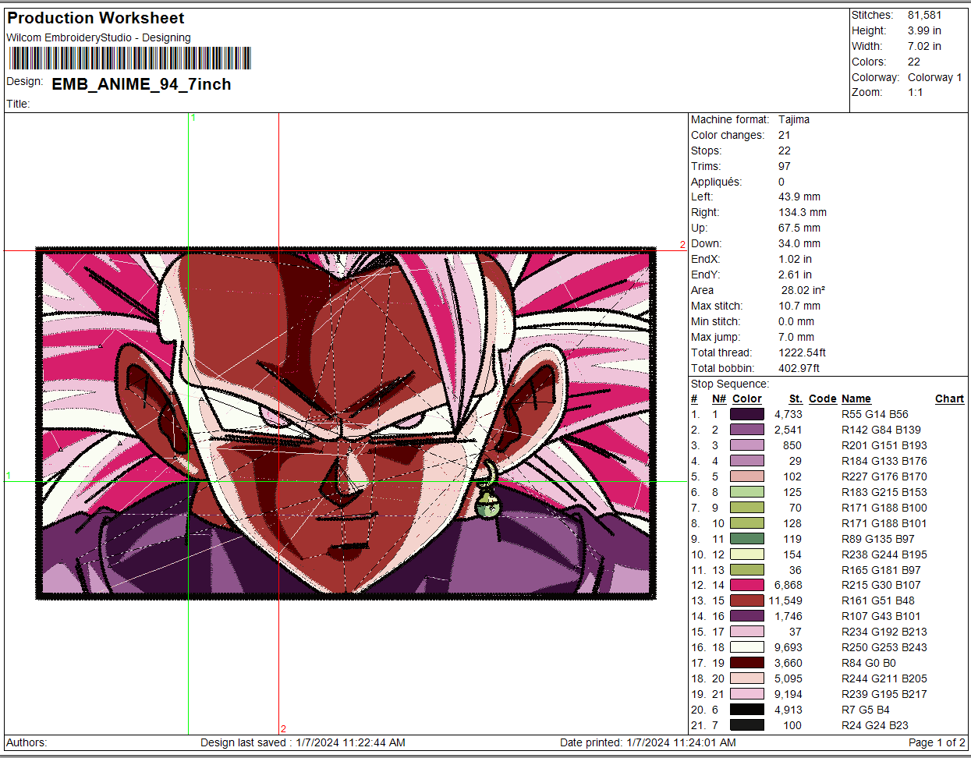Click the R161 G51 B48 color swatch
Image resolution: width=971 pixels, height=758 pixels.
[747, 600]
